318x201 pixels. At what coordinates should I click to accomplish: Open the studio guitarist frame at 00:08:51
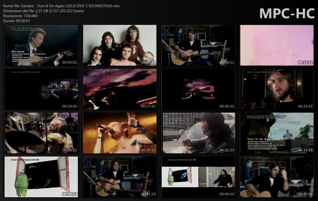[198, 45]
